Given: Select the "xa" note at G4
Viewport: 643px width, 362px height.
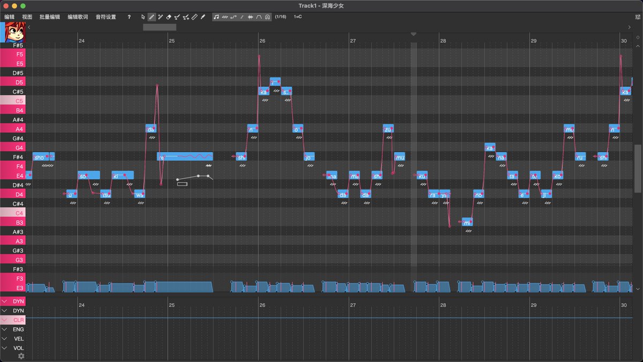Looking at the screenshot, I should [490, 147].
